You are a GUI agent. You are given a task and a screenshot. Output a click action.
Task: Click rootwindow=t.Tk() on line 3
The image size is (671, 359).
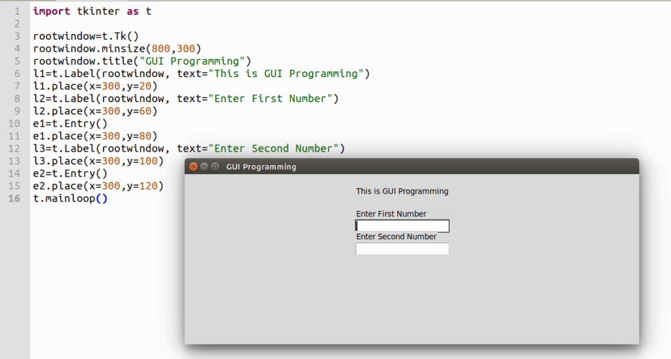click(86, 36)
